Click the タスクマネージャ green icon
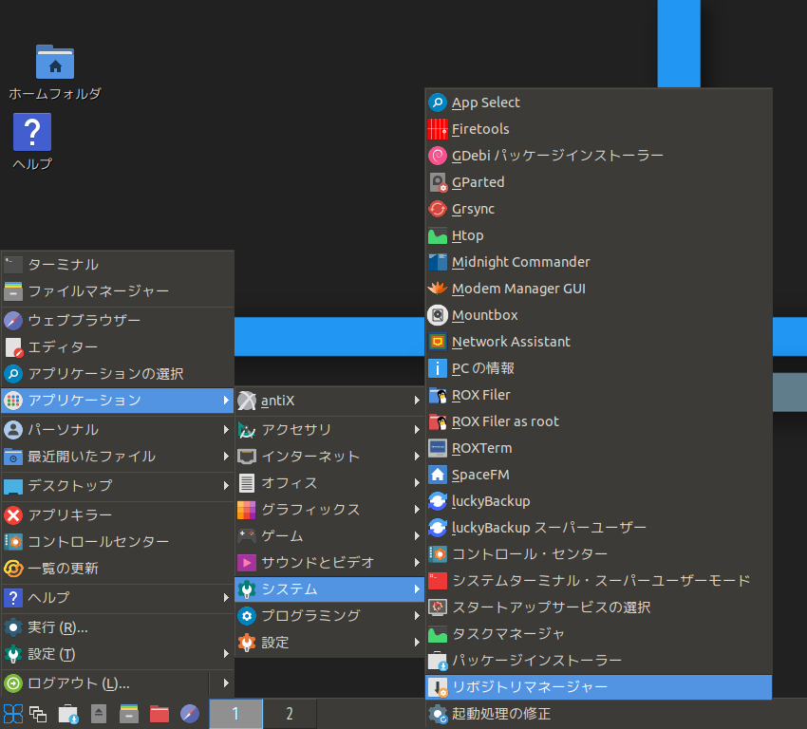This screenshot has height=729, width=807. coord(438,634)
